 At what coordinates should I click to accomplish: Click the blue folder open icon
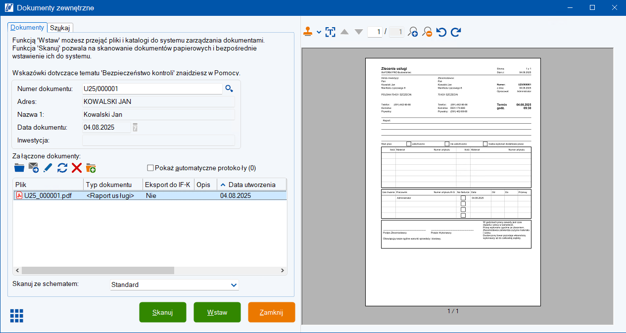tap(19, 168)
